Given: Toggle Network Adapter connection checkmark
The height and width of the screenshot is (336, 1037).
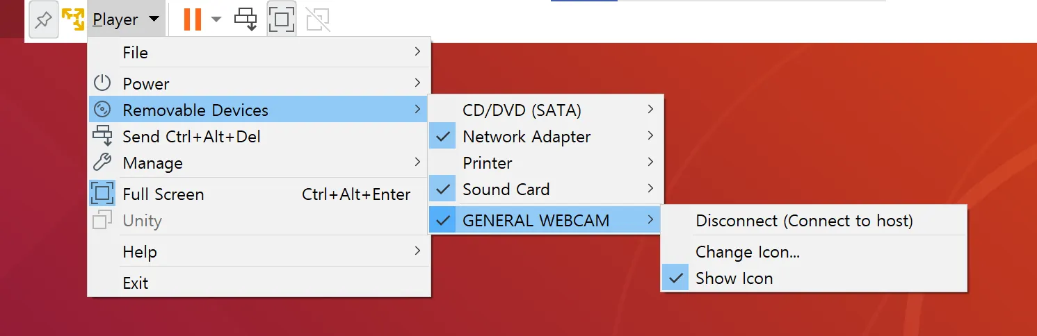Looking at the screenshot, I should (442, 137).
